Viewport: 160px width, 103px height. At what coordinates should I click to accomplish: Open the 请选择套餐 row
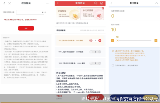click(80, 30)
